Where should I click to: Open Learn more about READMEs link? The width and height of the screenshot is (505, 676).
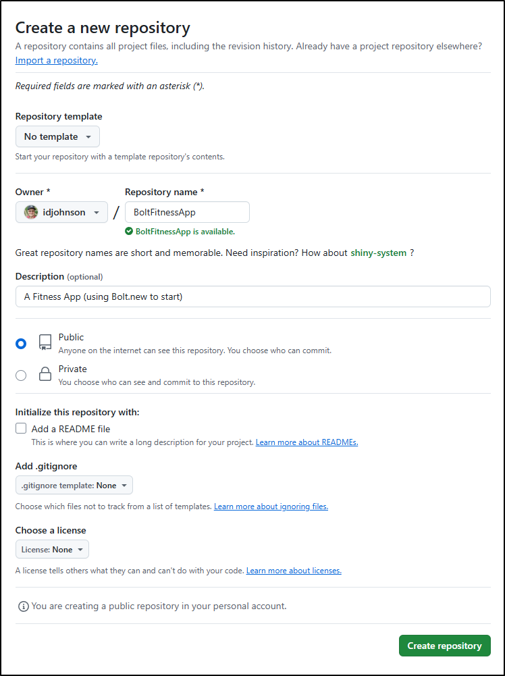click(x=307, y=442)
